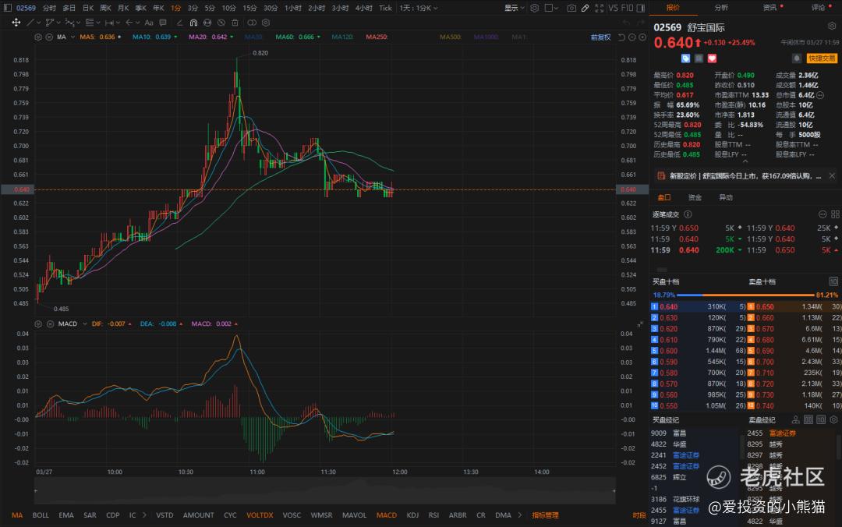
Task: Click the price alert bell icon
Action: (x=797, y=58)
